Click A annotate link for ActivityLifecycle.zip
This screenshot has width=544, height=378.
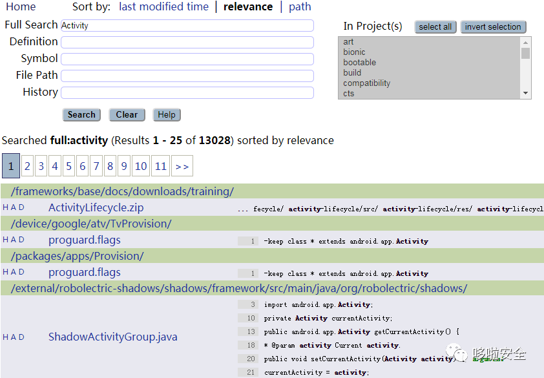tap(14, 207)
